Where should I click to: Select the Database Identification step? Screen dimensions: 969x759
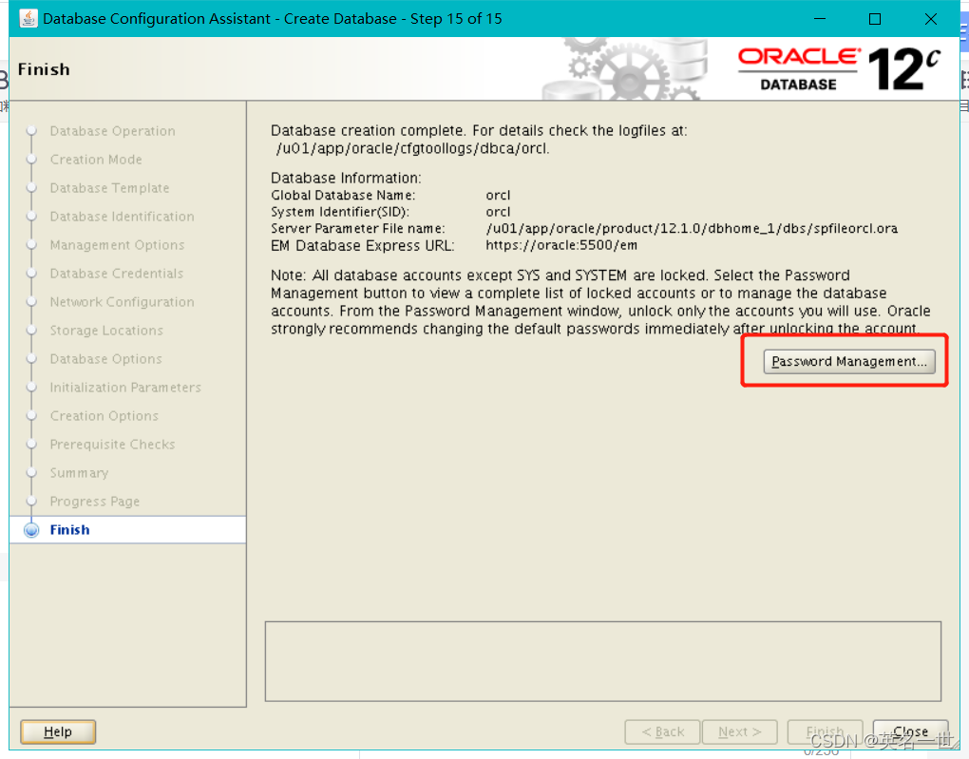pyautogui.click(x=122, y=217)
